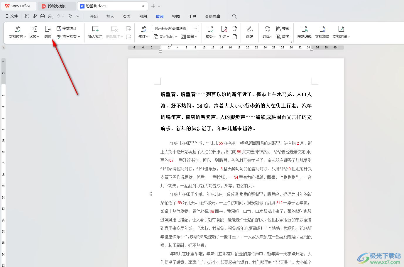This screenshot has width=404, height=267.
Task: Convert to traditional with 转繁
Action: coord(283,28)
